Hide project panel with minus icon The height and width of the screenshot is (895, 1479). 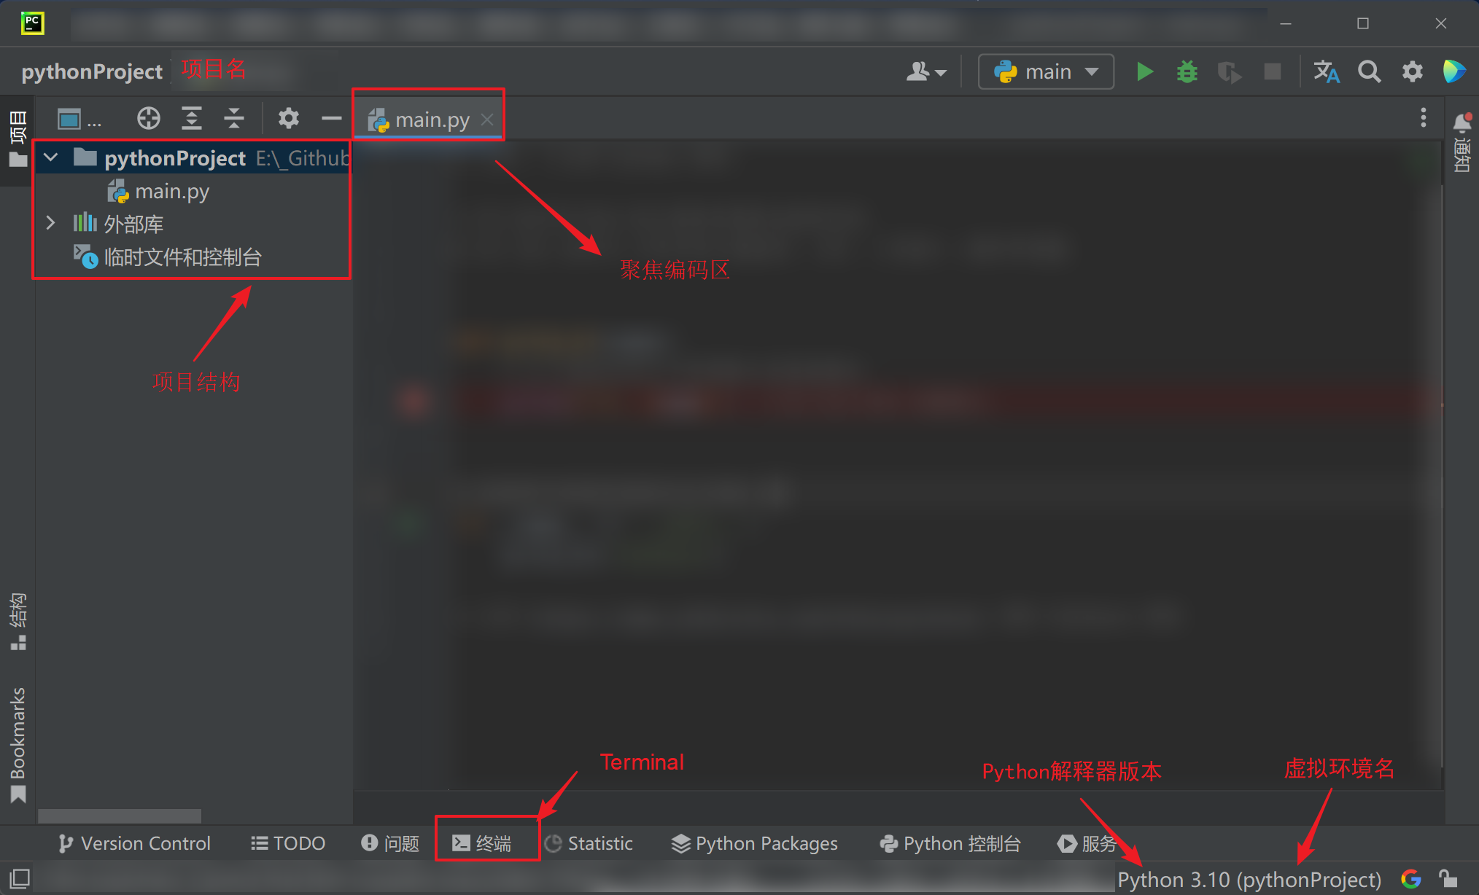[331, 118]
